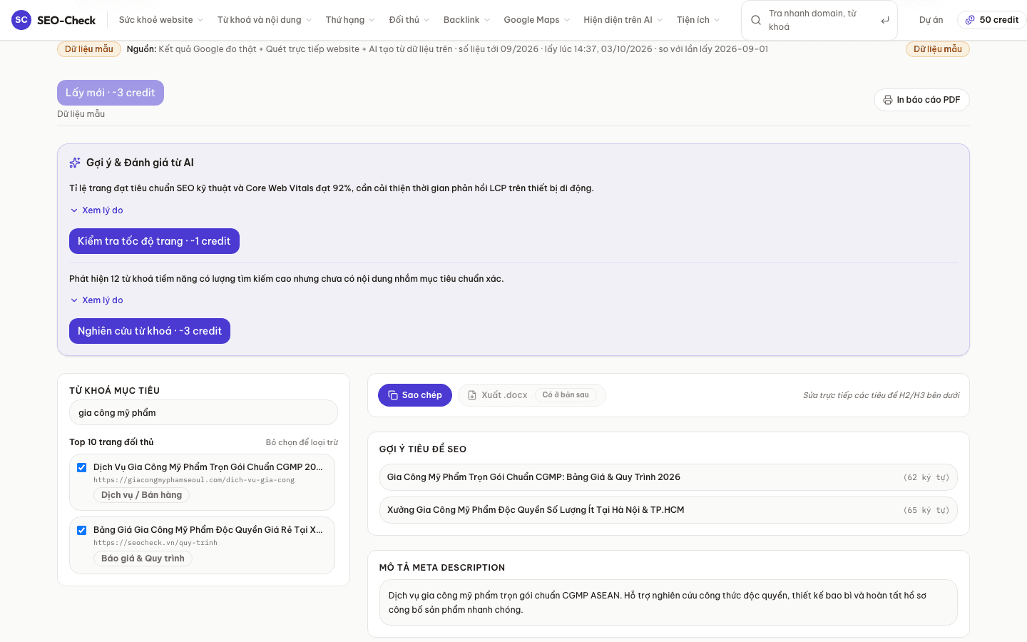Click the Xuất .docx button
Viewport: 1027px width, 642px height.
point(532,395)
